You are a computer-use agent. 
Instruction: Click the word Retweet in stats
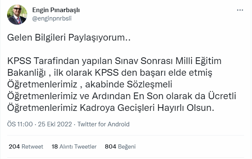click(x=32, y=146)
